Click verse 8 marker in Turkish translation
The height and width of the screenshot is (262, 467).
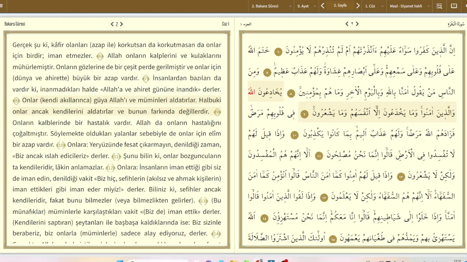coord(16,101)
